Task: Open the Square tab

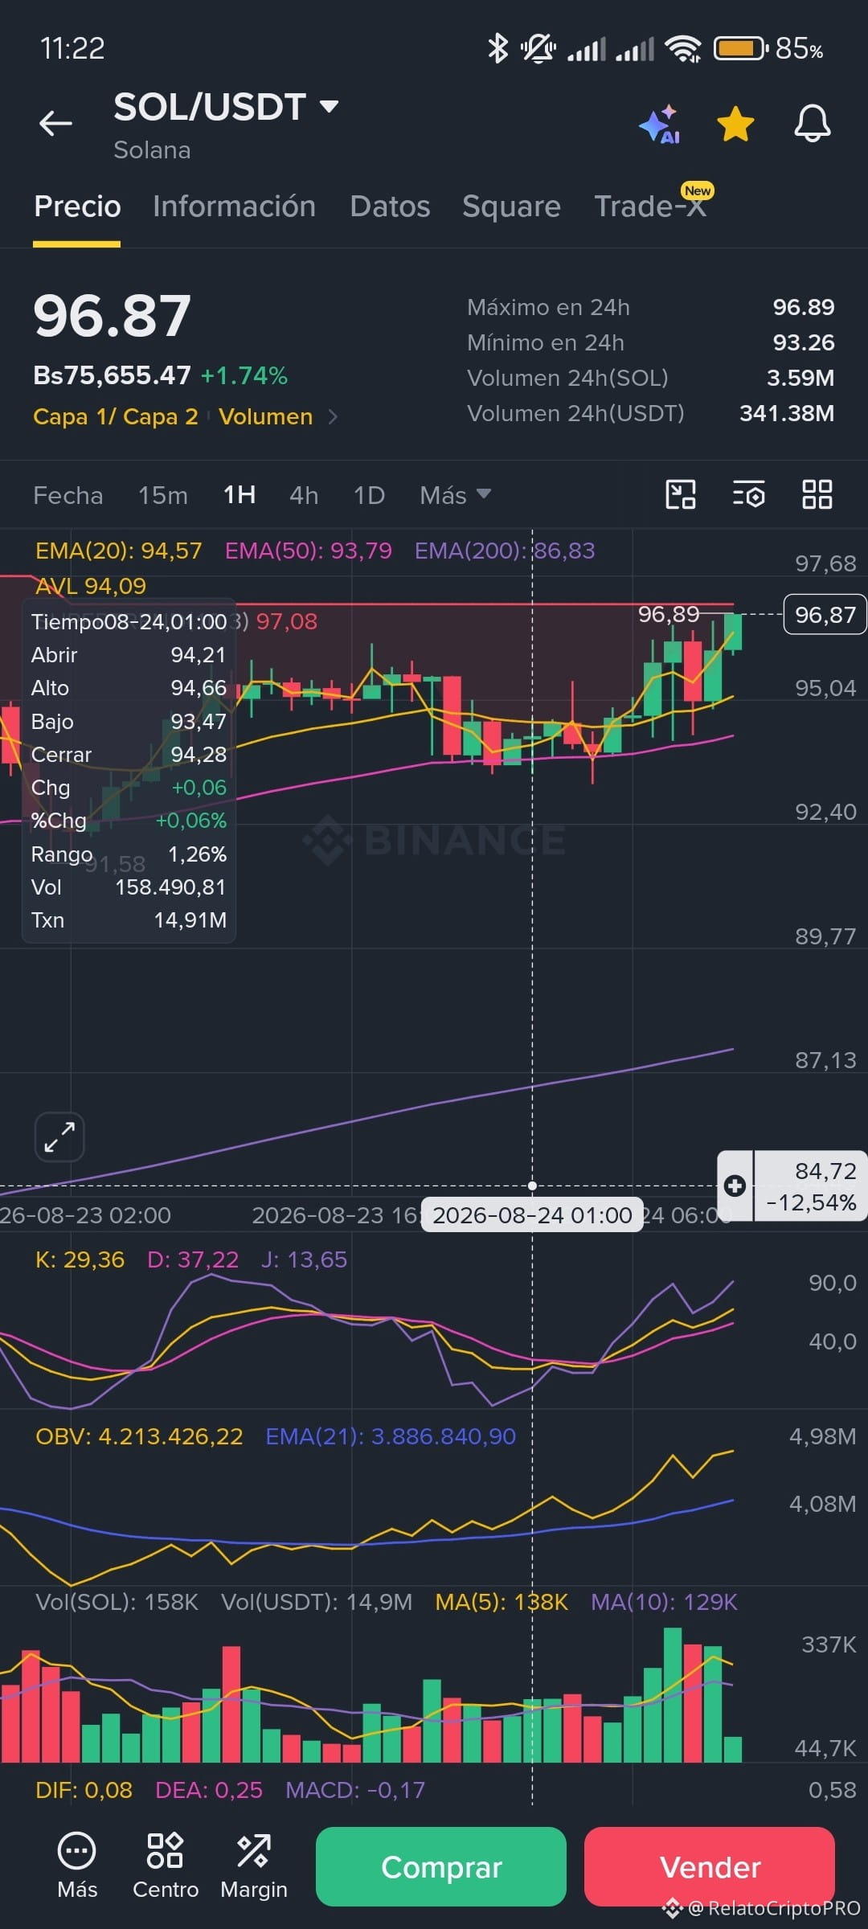Action: tap(511, 207)
